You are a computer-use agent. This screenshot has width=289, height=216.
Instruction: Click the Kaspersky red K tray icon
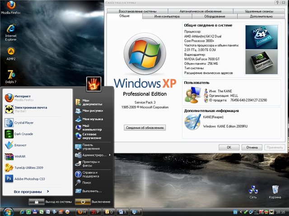tap(261, 212)
